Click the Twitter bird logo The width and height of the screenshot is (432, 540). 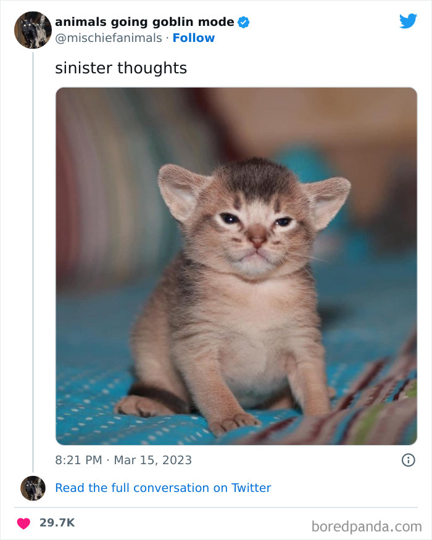click(x=408, y=21)
